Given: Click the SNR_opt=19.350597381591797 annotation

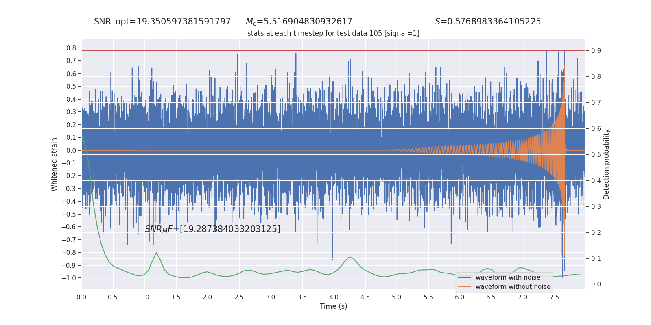Looking at the screenshot, I should (162, 22).
